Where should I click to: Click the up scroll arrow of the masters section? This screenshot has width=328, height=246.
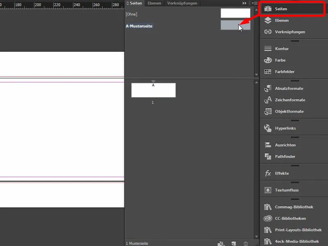[x=257, y=10]
